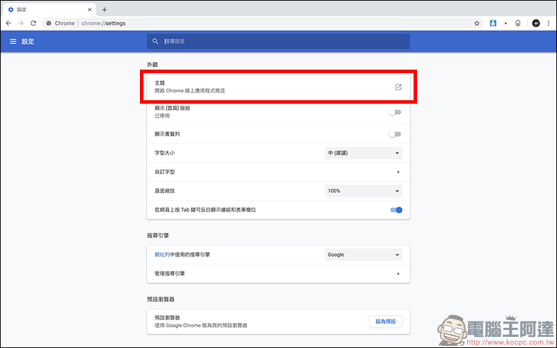This screenshot has height=348, width=557.
Task: Expand the 自訂字型 row arrow
Action: [x=398, y=172]
